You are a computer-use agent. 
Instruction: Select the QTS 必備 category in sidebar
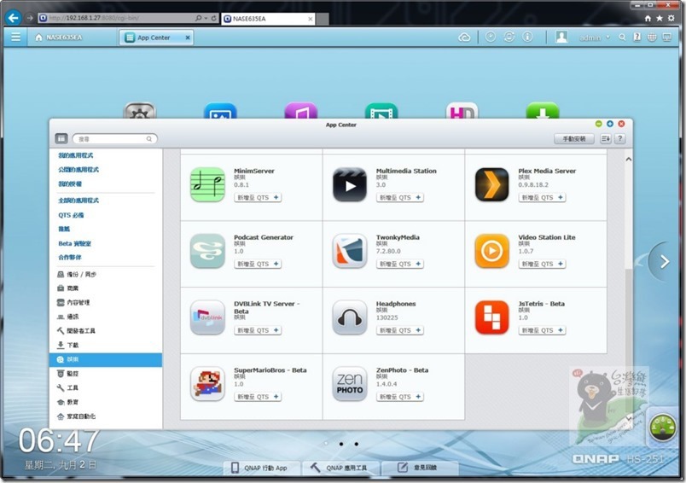coord(71,215)
